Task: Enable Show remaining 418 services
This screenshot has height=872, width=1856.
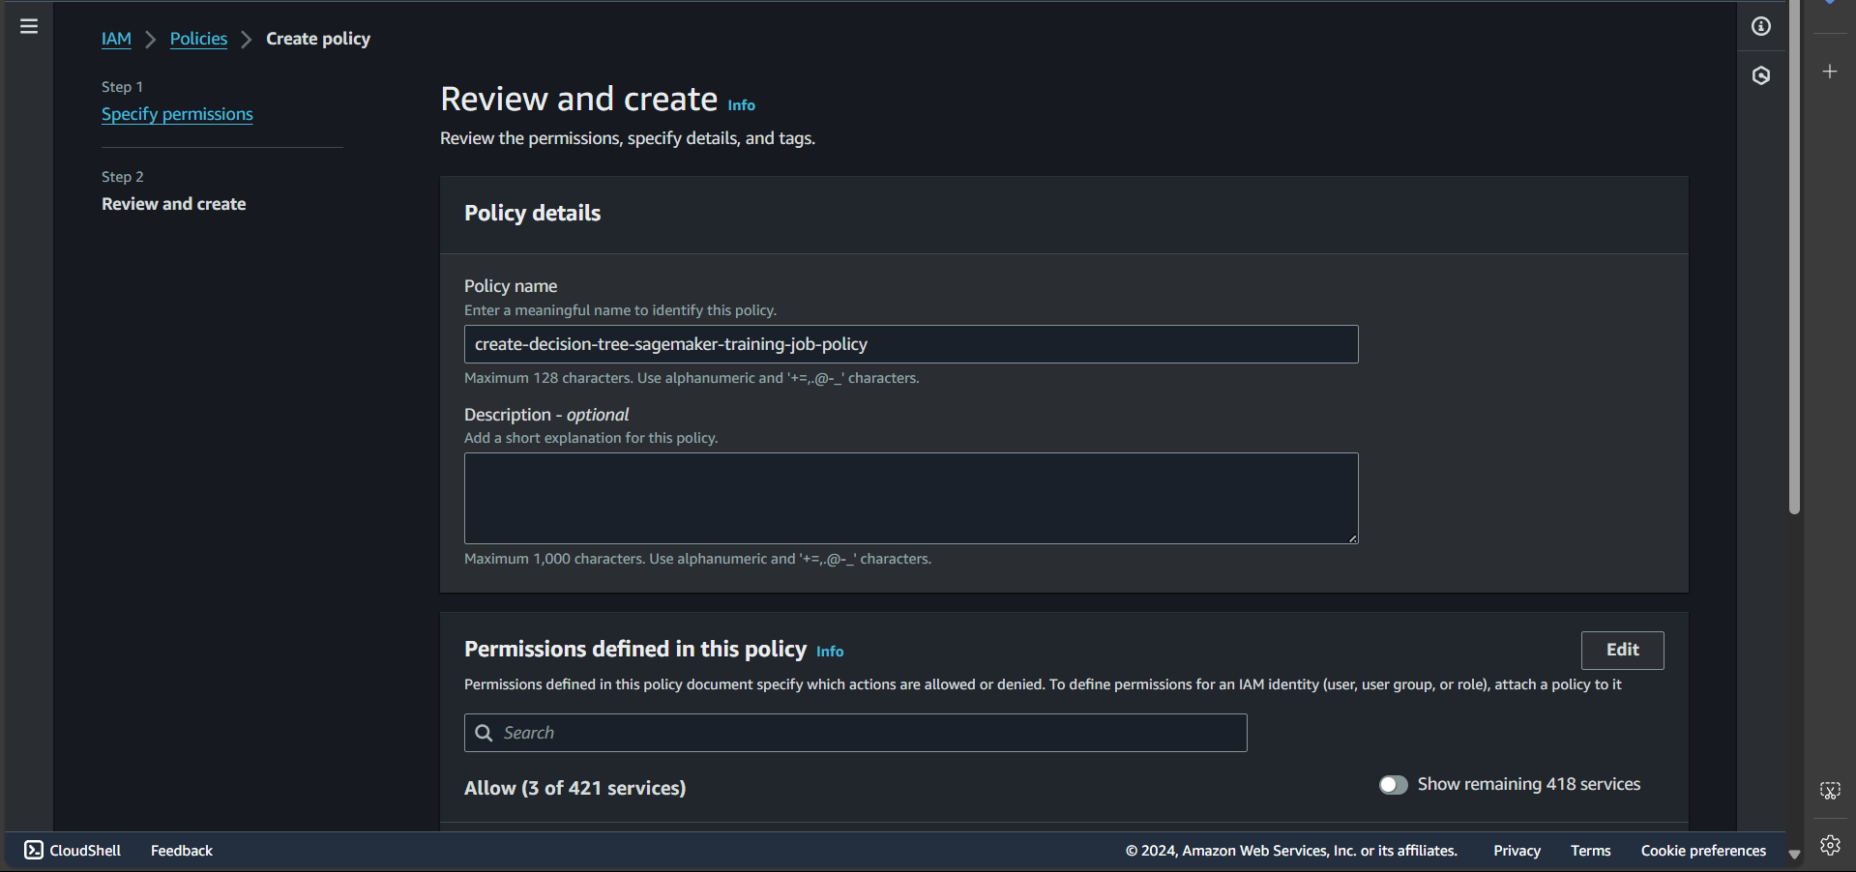Action: (1393, 785)
